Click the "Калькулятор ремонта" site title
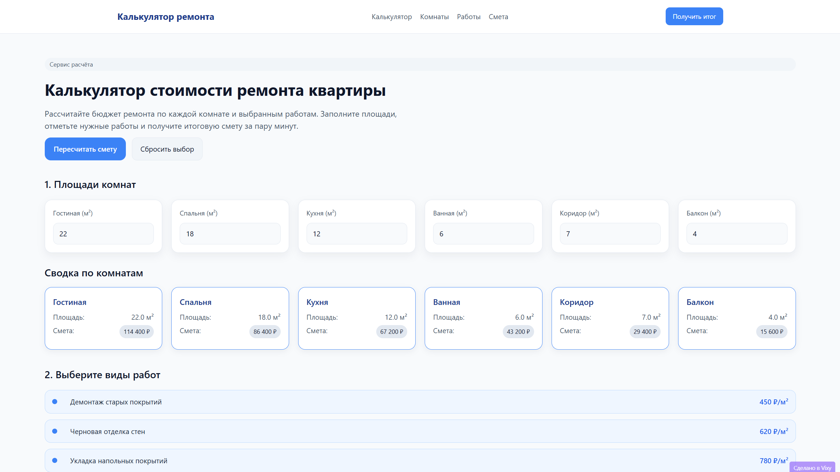 (166, 16)
